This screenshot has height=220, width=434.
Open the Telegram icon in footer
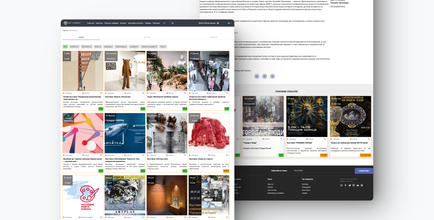point(350,185)
